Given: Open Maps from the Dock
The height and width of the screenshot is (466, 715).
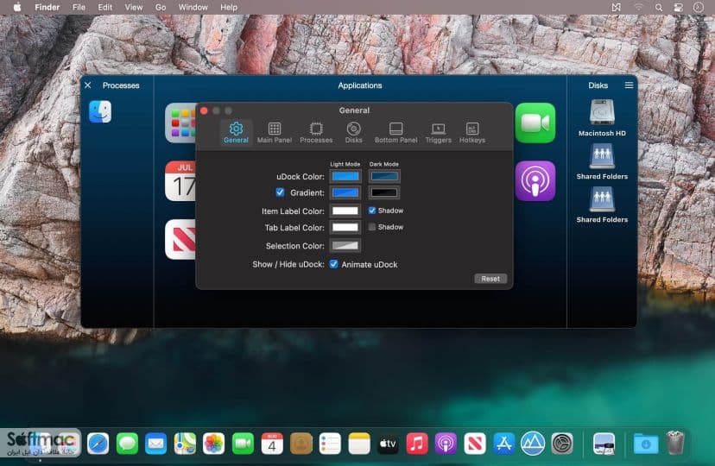Looking at the screenshot, I should (185, 444).
